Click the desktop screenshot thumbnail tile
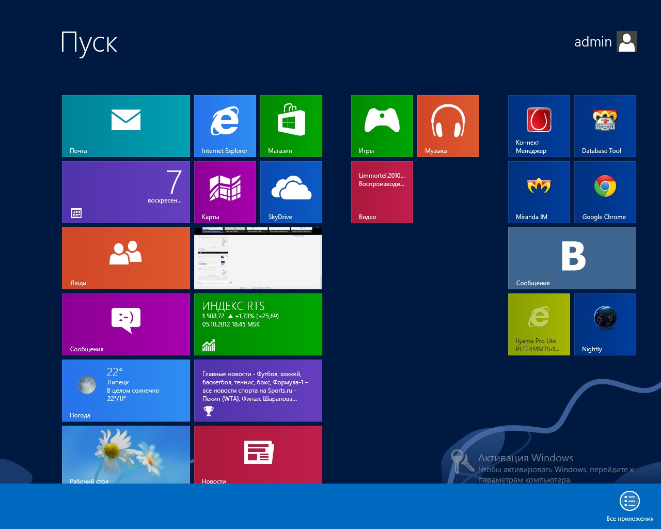Viewport: 661px width, 529px height. pos(258,258)
